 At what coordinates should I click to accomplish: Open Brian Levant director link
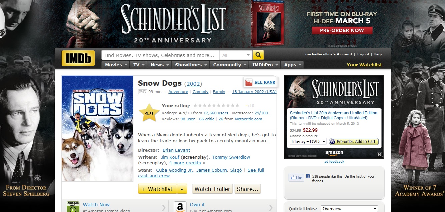[x=176, y=150]
